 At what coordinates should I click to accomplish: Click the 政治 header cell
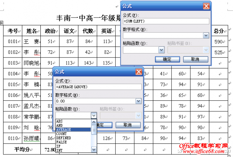point(50,31)
